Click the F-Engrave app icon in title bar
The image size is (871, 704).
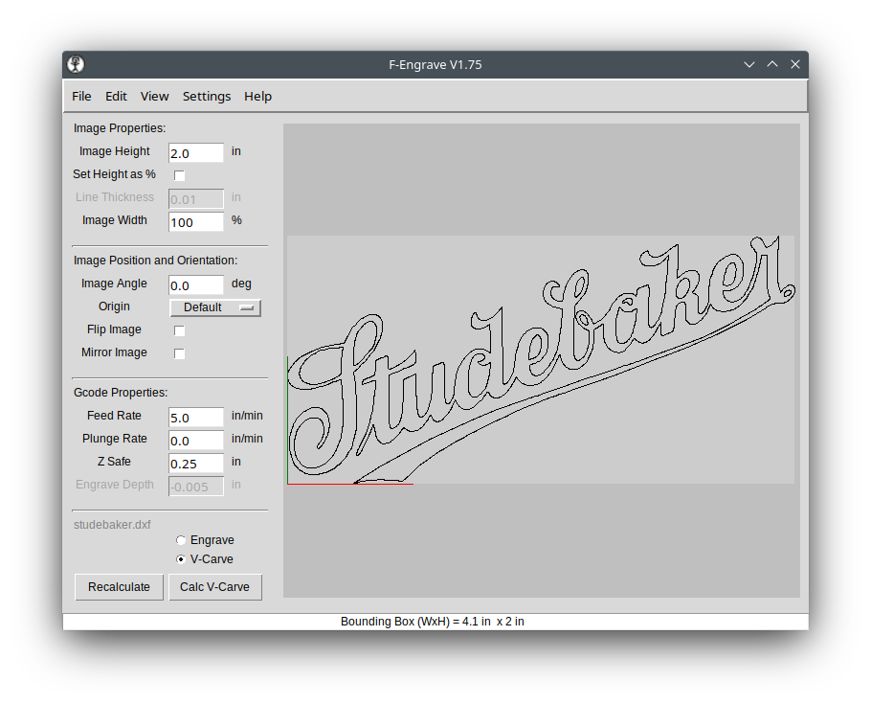pyautogui.click(x=76, y=64)
